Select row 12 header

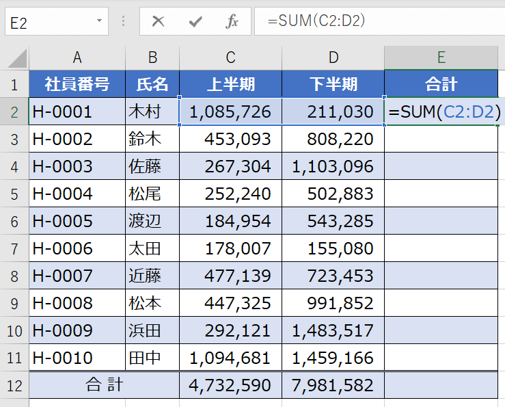coord(14,385)
